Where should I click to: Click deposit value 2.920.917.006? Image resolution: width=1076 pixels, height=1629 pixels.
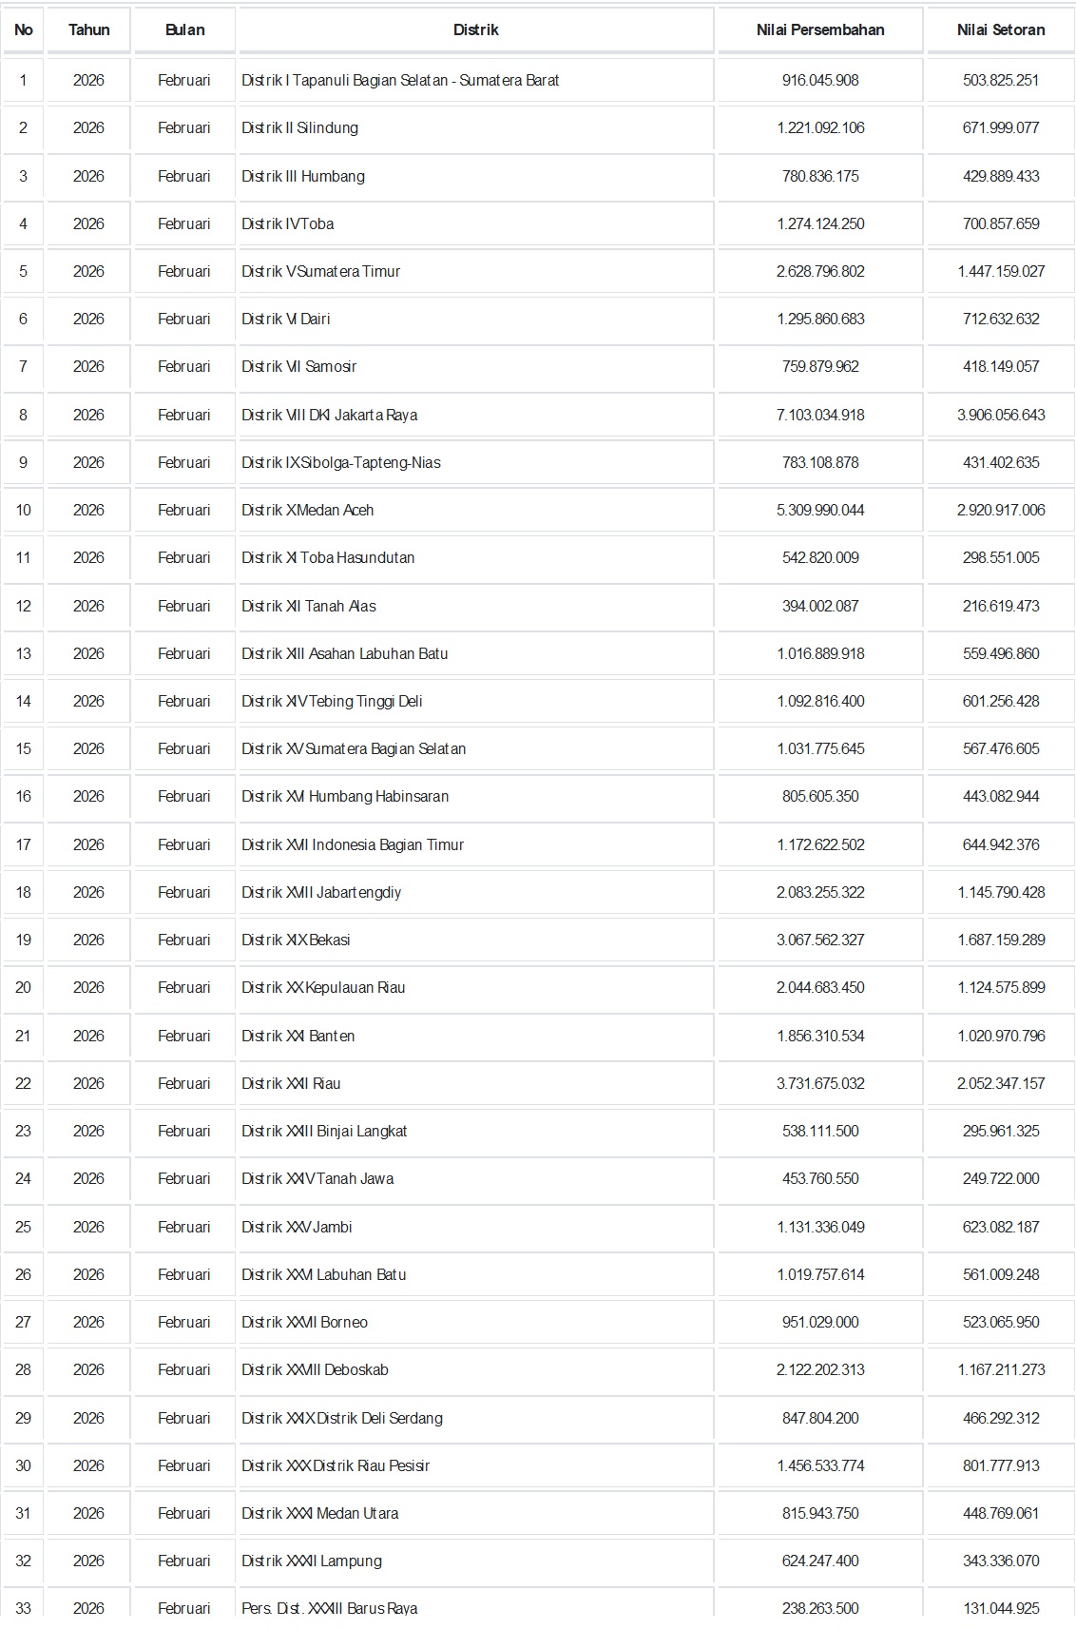point(1000,511)
